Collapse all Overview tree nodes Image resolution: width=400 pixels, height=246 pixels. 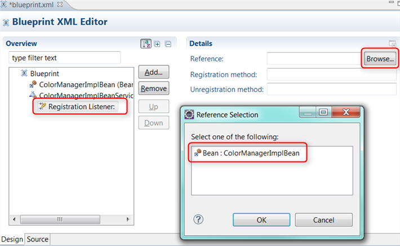(x=168, y=44)
